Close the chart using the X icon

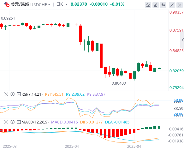click(180, 5)
